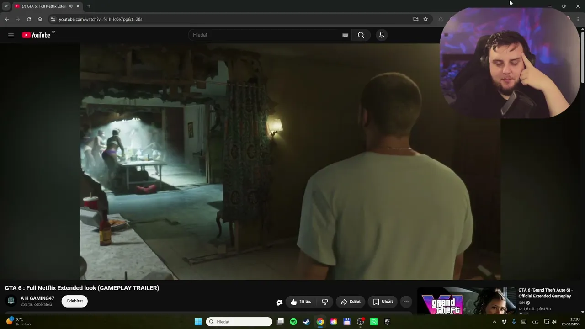Share the video via Sdílet button
This screenshot has height=329, width=585.
(x=351, y=302)
